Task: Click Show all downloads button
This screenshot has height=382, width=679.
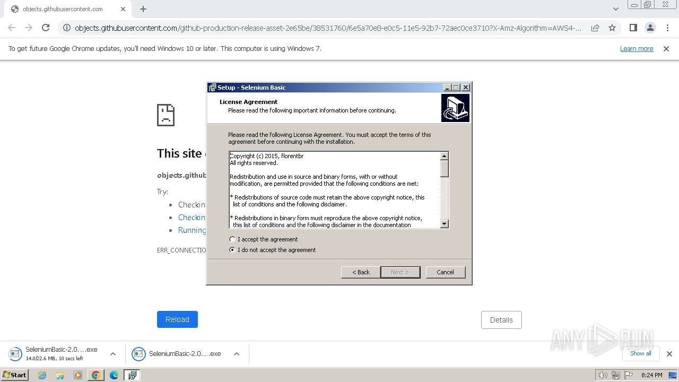Action: [x=640, y=353]
